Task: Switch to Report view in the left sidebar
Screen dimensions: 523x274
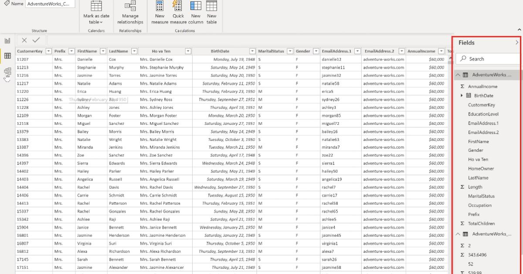Action: coord(7,40)
